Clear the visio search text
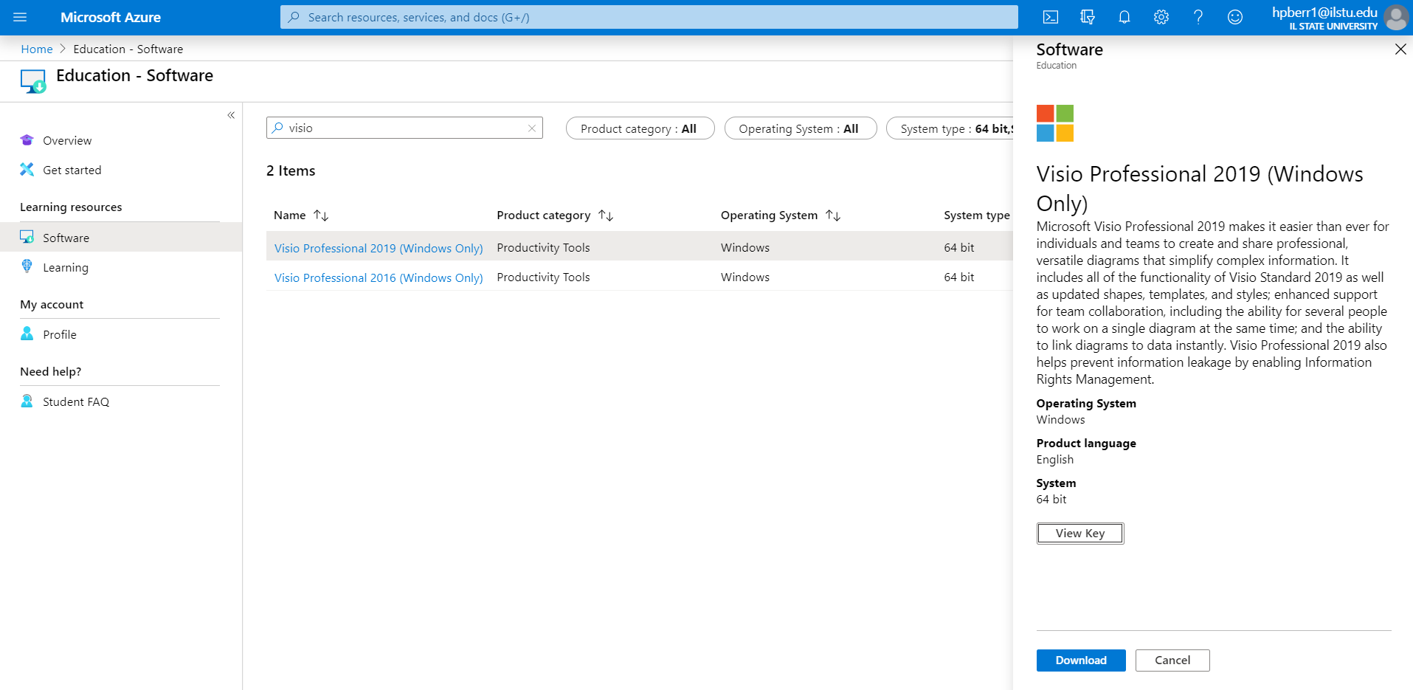Image resolution: width=1413 pixels, height=690 pixels. click(531, 128)
